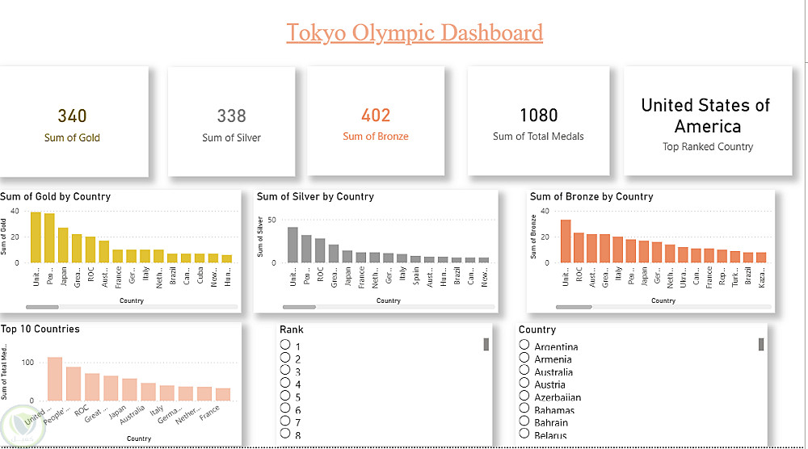Select France bar in Top 10 Countries chart

point(223,394)
